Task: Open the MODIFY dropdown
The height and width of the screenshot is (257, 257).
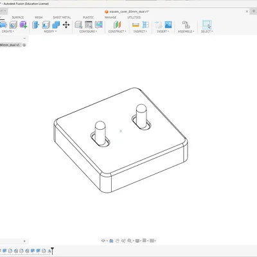Action: click(50, 31)
